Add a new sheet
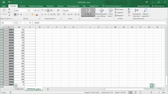The height and width of the screenshot is (94, 168). 48,89
